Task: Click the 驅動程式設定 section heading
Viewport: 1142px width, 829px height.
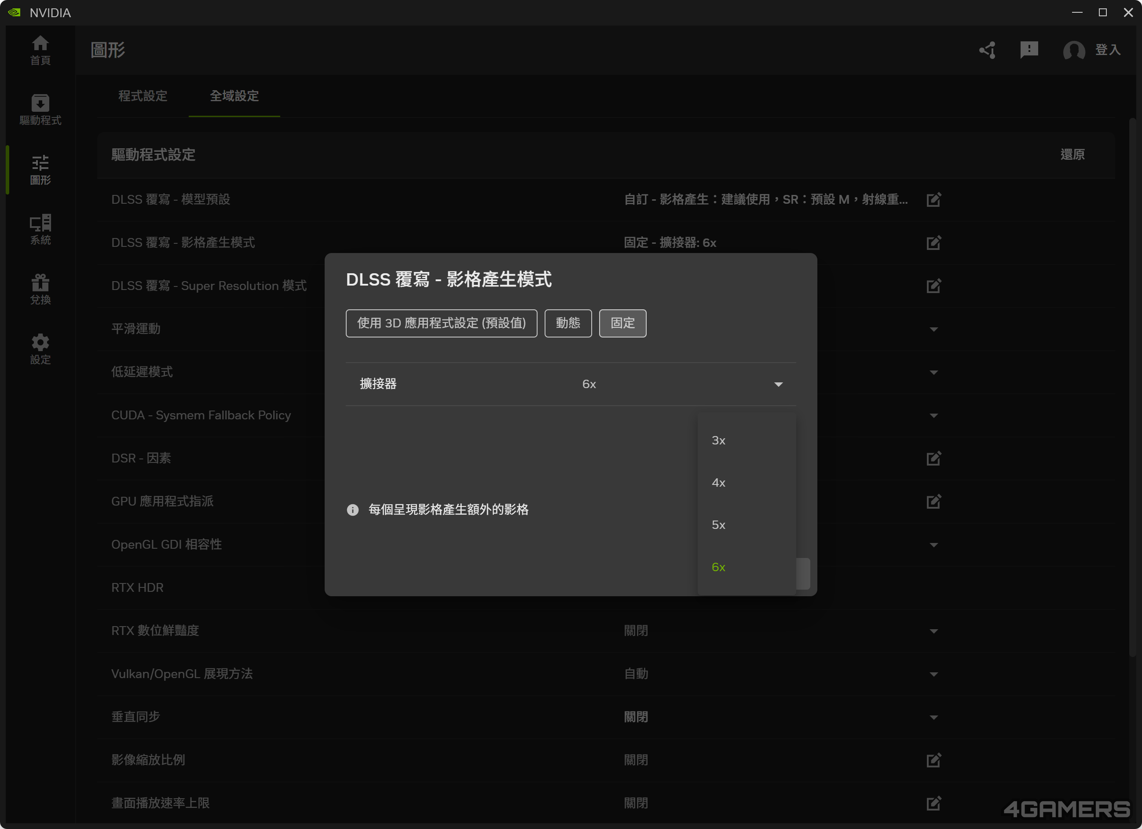Action: [x=153, y=154]
